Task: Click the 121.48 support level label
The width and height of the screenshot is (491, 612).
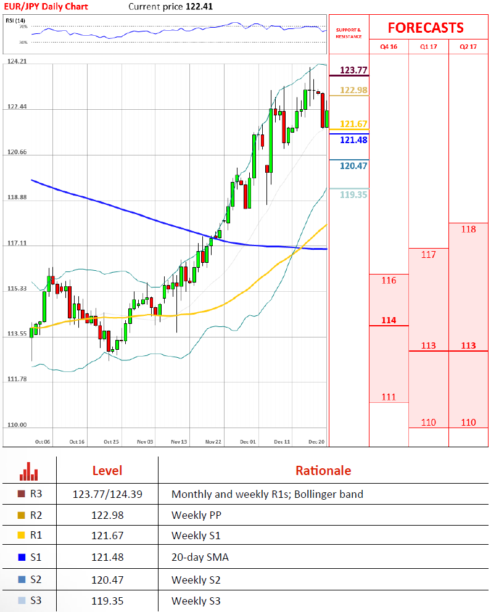Action: (x=353, y=140)
